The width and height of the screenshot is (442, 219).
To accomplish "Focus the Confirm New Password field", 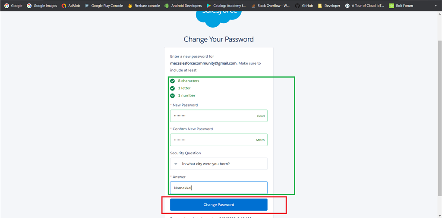I will 219,140.
